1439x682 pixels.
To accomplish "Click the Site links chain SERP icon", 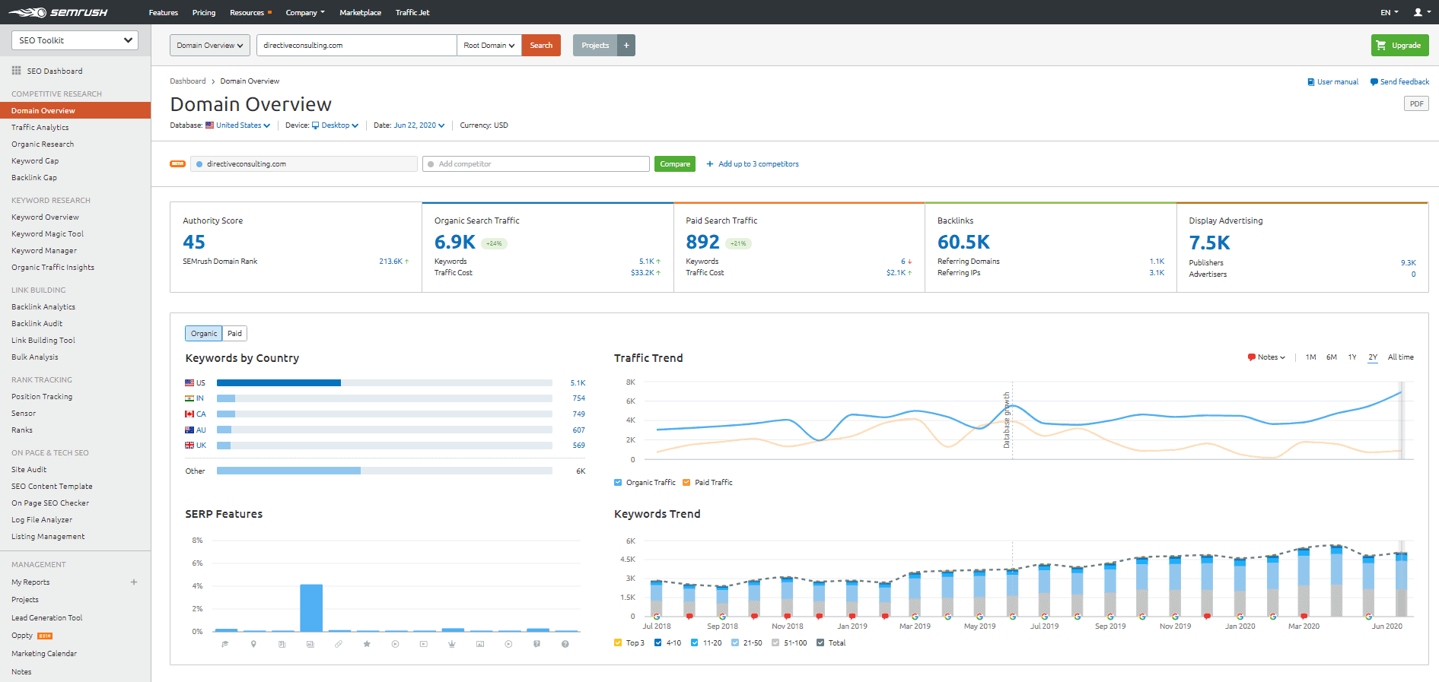I will point(339,644).
